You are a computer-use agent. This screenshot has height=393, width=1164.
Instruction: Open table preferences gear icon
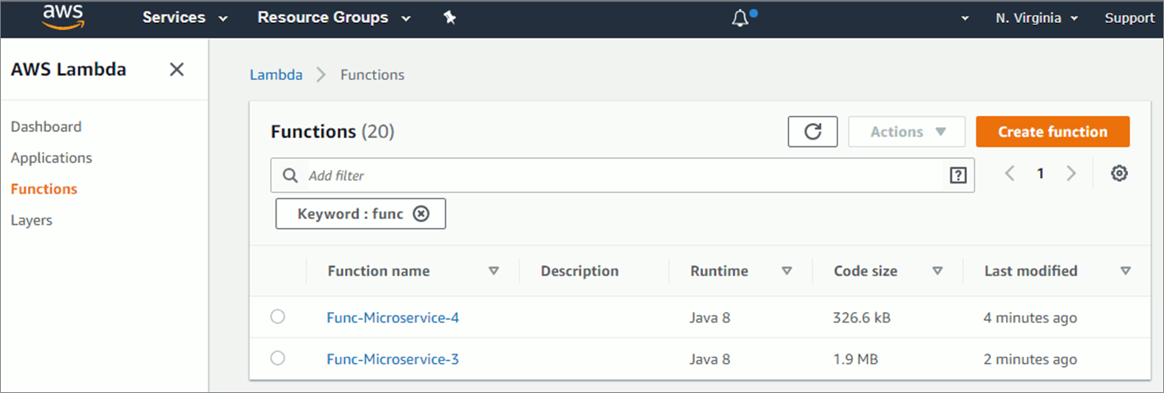point(1119,174)
